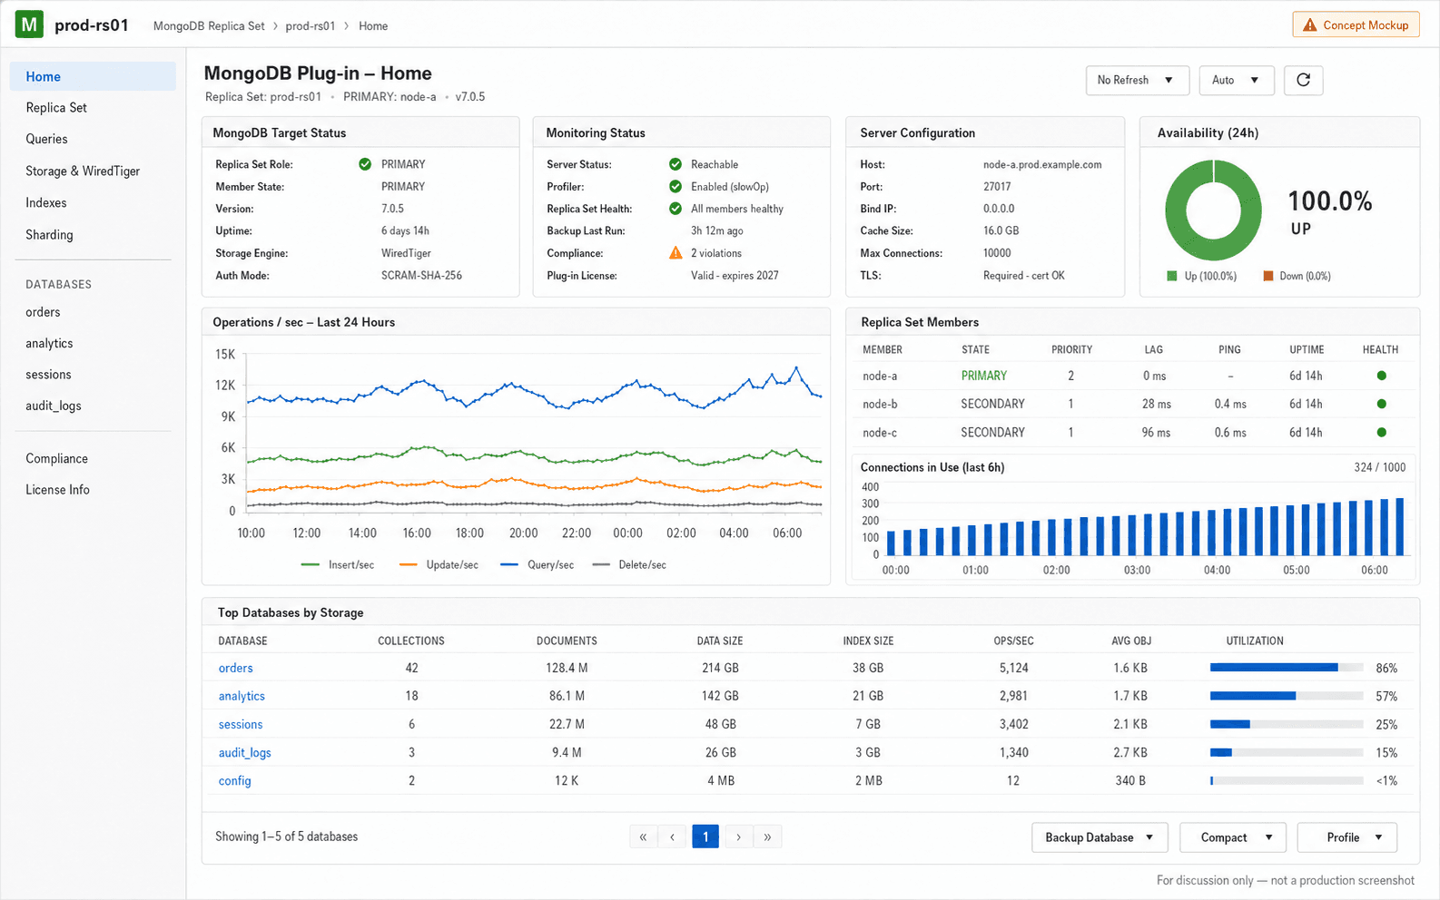Open sessions link in Top Databases table
Viewport: 1440px width, 900px height.
tap(241, 724)
